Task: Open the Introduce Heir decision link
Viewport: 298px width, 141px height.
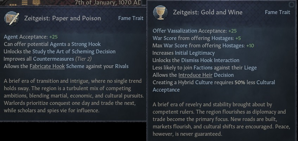Action: (195, 75)
